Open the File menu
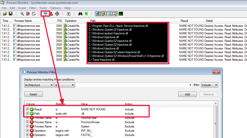247x138 pixels. click(4, 8)
